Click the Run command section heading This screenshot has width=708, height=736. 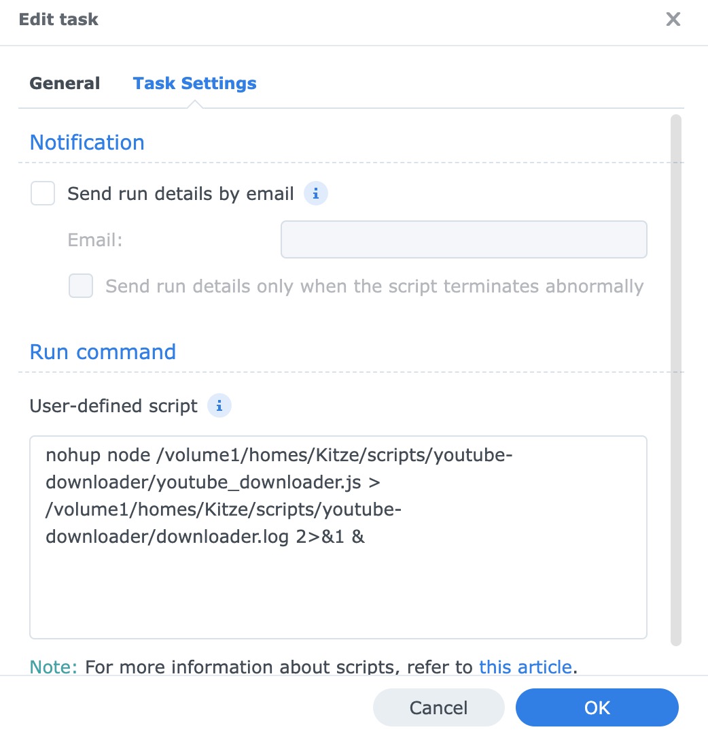(103, 352)
